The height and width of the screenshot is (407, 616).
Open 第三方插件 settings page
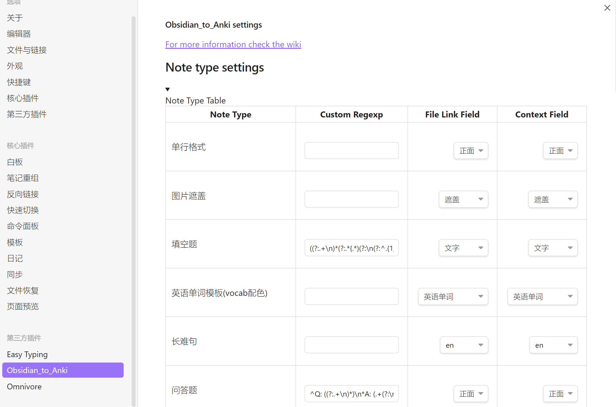27,114
